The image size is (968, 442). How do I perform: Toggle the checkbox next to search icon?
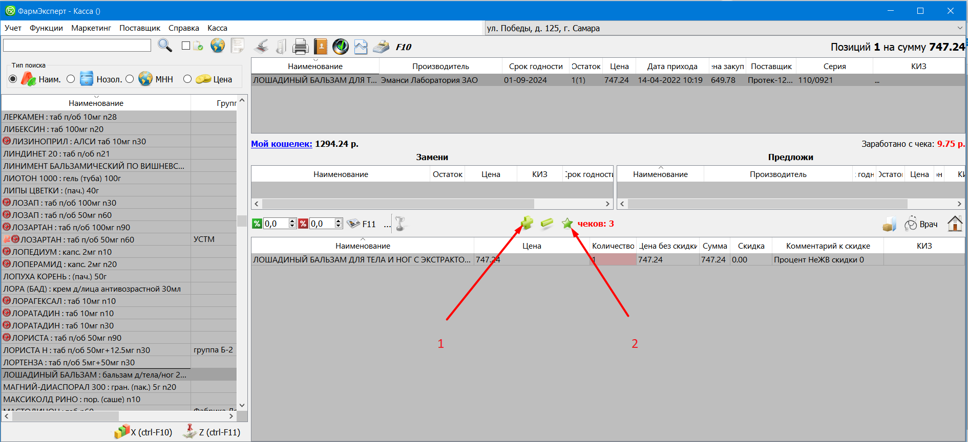(186, 46)
